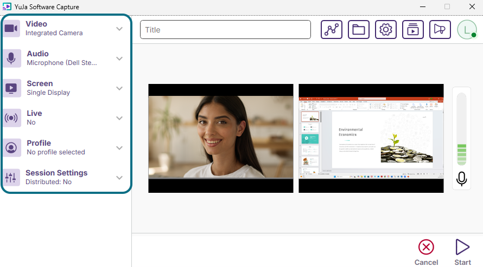
Task: Click the Session Settings sliders icon
Action: click(12, 178)
